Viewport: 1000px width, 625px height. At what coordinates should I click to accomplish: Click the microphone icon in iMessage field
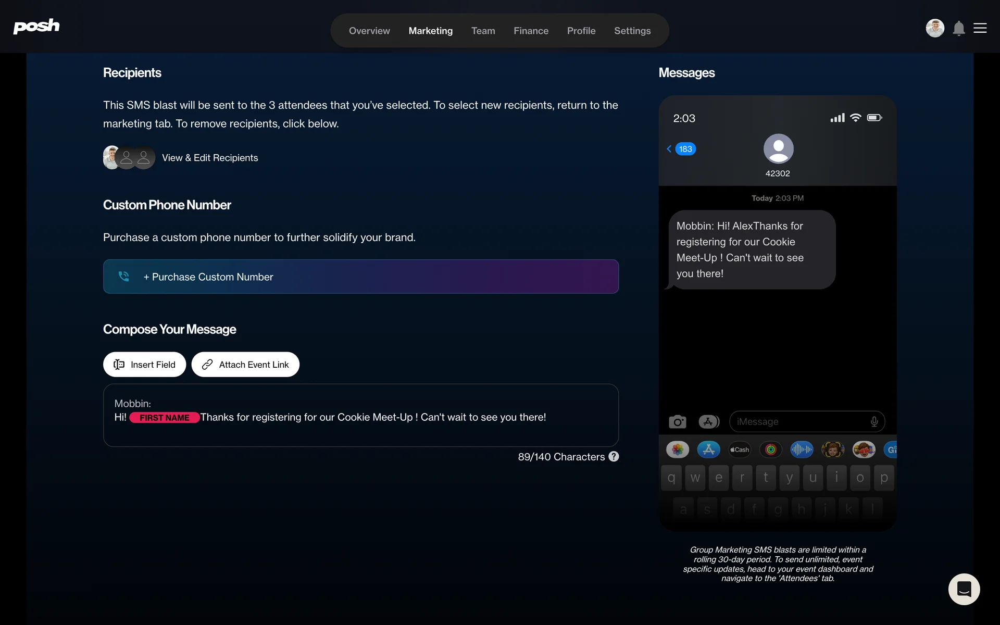pos(874,422)
